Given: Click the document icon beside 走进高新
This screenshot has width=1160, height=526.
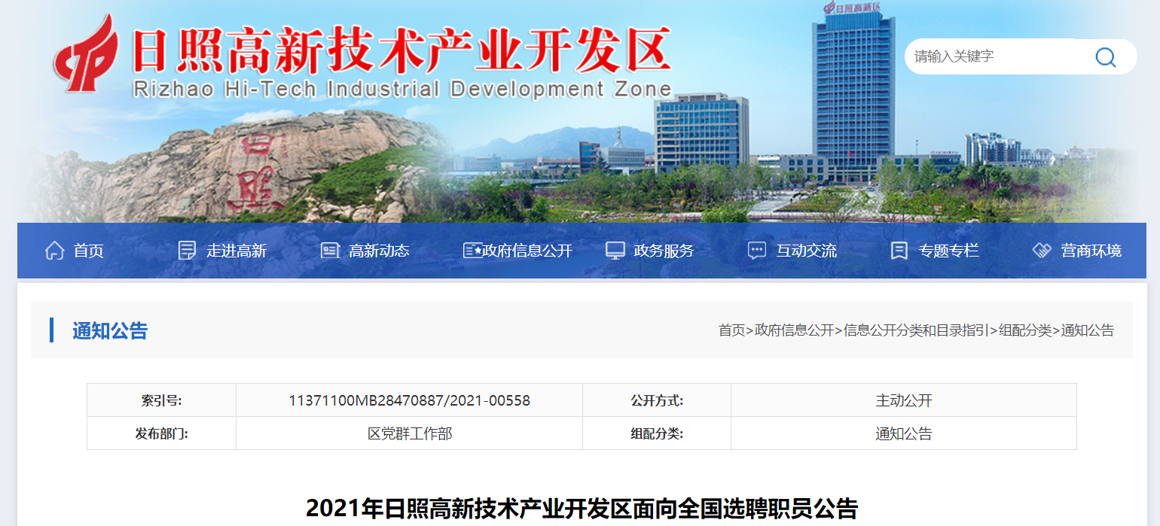Looking at the screenshot, I should click(x=187, y=251).
